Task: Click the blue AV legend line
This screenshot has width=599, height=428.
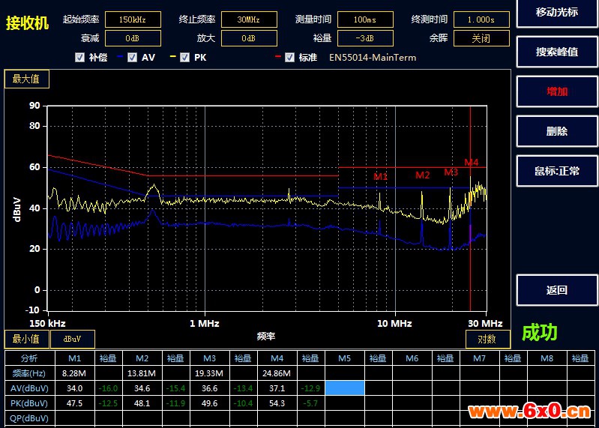Action: click(x=120, y=56)
